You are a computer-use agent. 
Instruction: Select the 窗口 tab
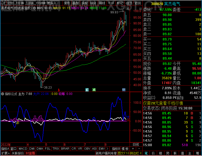tap(14, 149)
